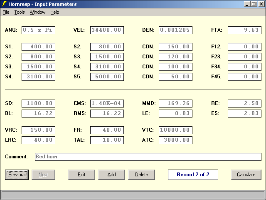Click the Comment: label
The width and height of the screenshot is (266, 200).
click(x=16, y=157)
